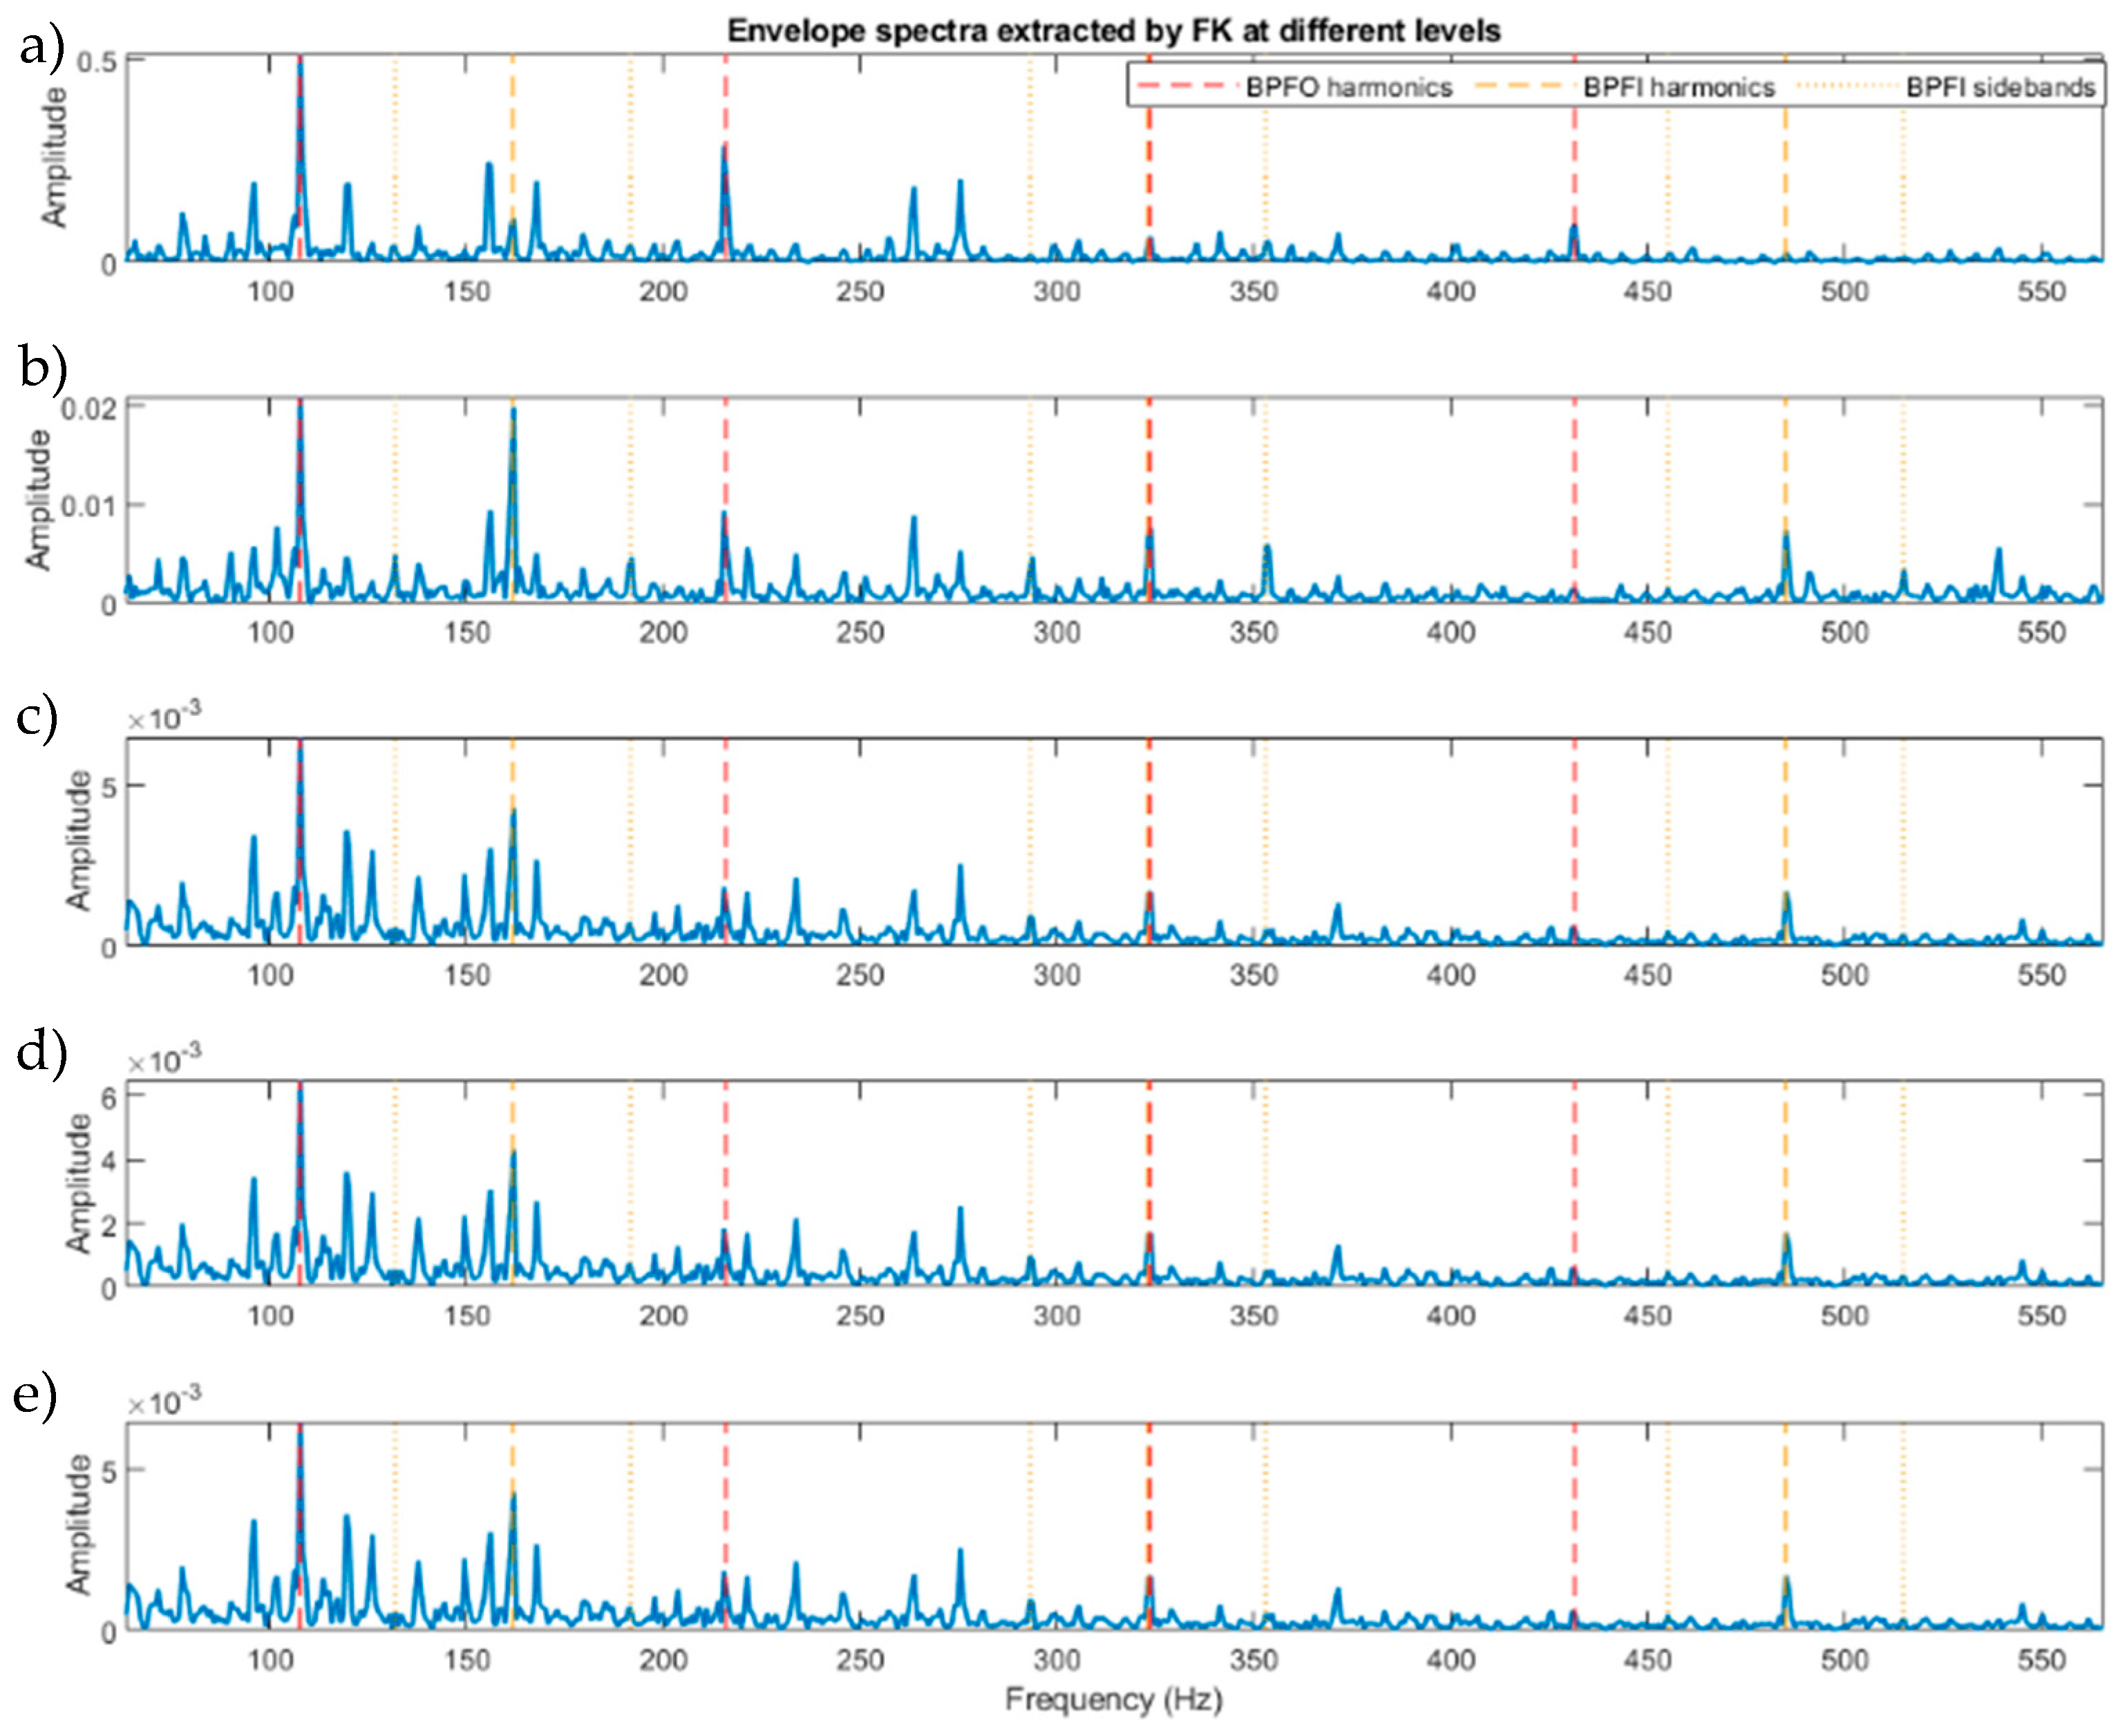The height and width of the screenshot is (1736, 2123).
Task: Click the 0.02 y-axis tick label in subplot b
Action: (x=88, y=409)
